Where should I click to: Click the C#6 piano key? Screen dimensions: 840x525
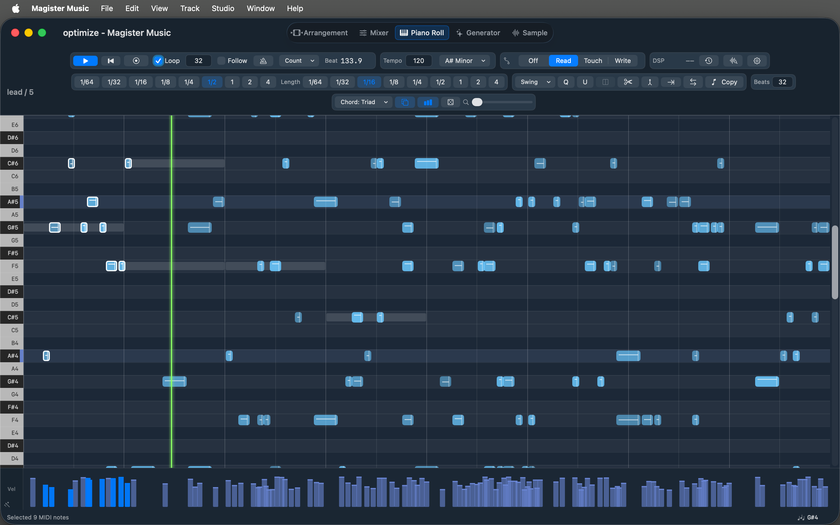click(12, 163)
